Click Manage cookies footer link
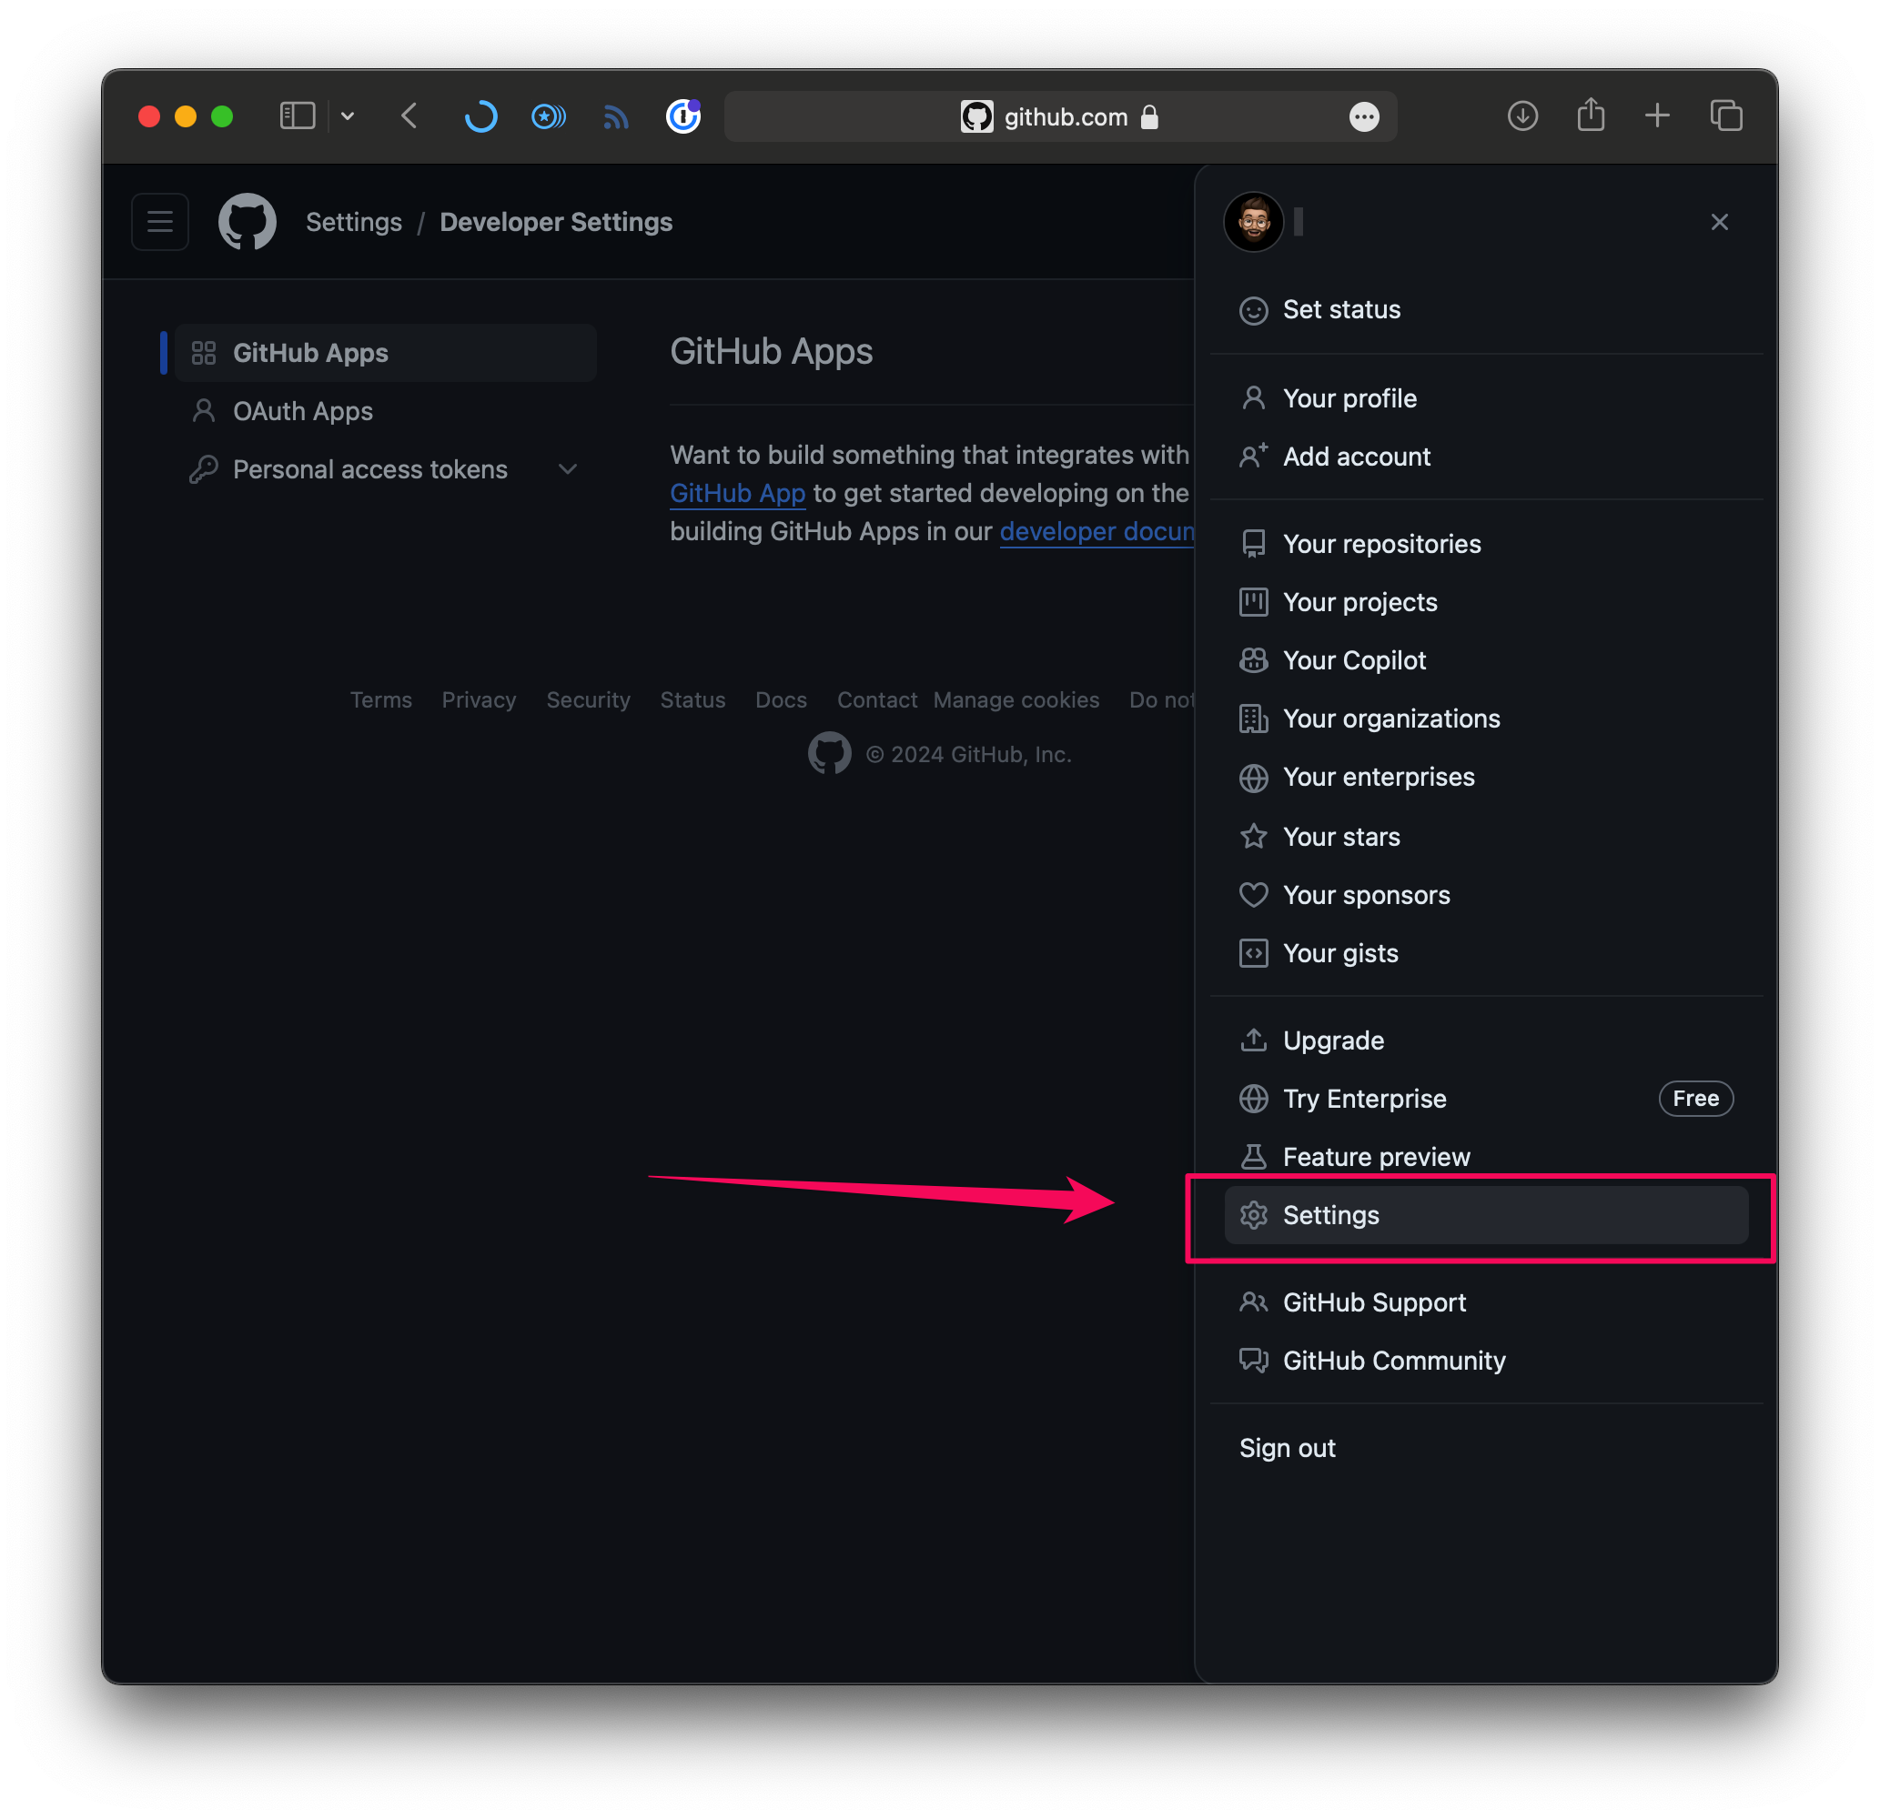This screenshot has height=1819, width=1880. pyautogui.click(x=1016, y=700)
